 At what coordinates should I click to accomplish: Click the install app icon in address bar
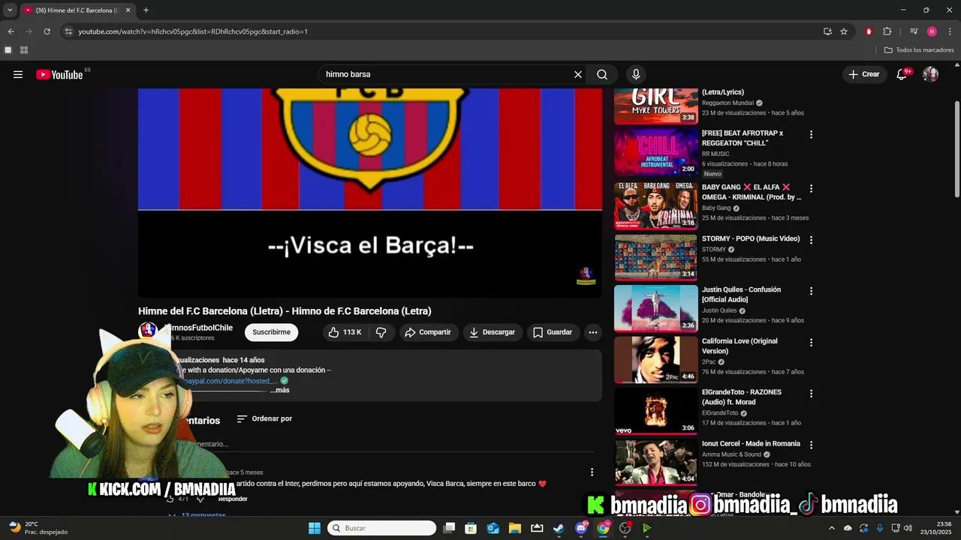(x=827, y=31)
